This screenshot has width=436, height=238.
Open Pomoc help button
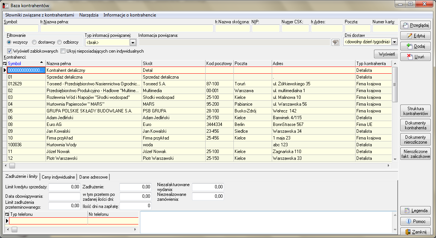[x=415, y=221]
